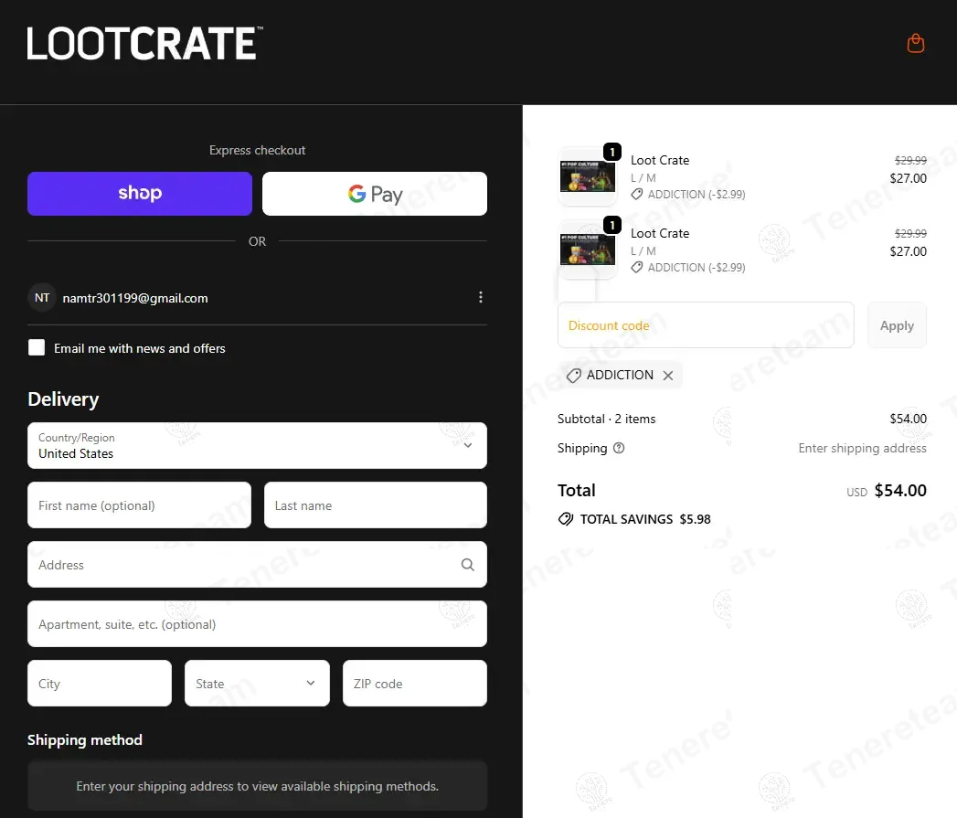Click the TOTAL SAVINGS $5.98 text

pos(645,519)
